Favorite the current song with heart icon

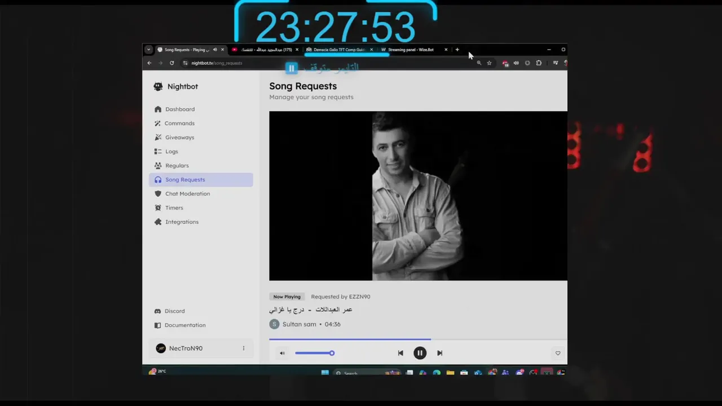pos(558,353)
